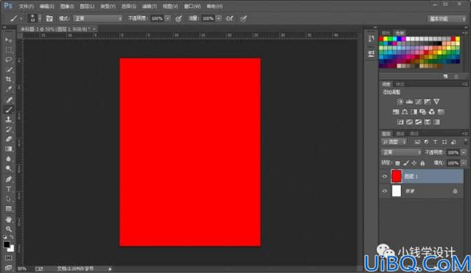Select the History Brush tool

pyautogui.click(x=9, y=129)
